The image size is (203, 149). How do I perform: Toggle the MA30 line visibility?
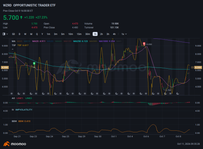pos(50,41)
